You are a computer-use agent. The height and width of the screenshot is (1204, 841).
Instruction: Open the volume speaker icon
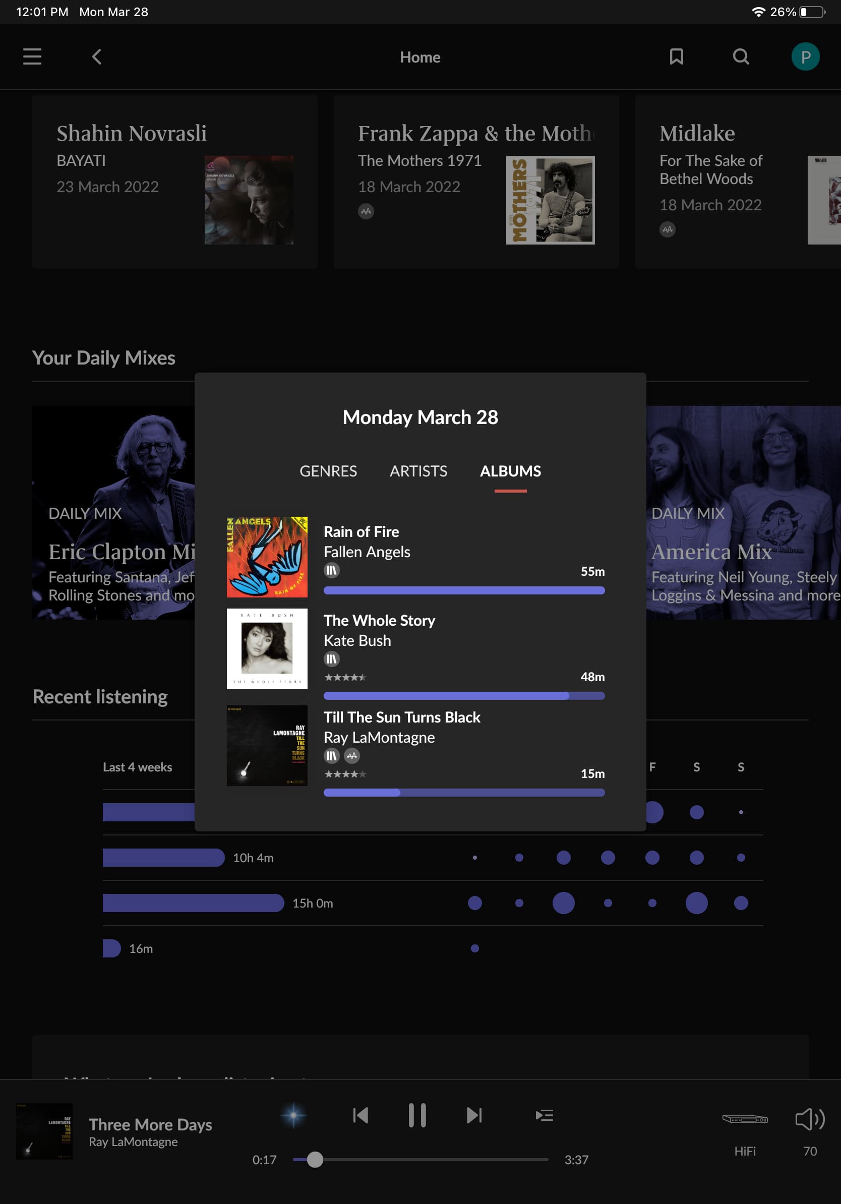810,1119
